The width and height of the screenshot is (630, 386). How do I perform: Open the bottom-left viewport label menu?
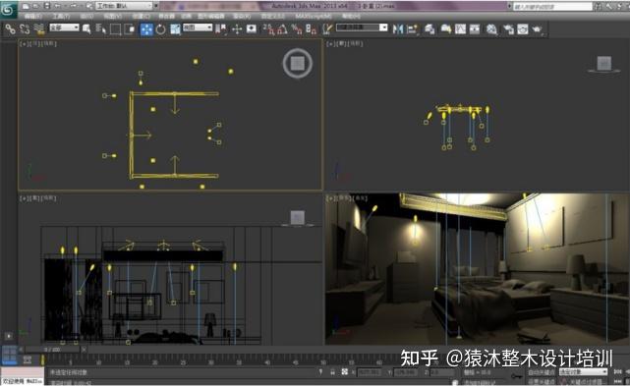point(38,198)
